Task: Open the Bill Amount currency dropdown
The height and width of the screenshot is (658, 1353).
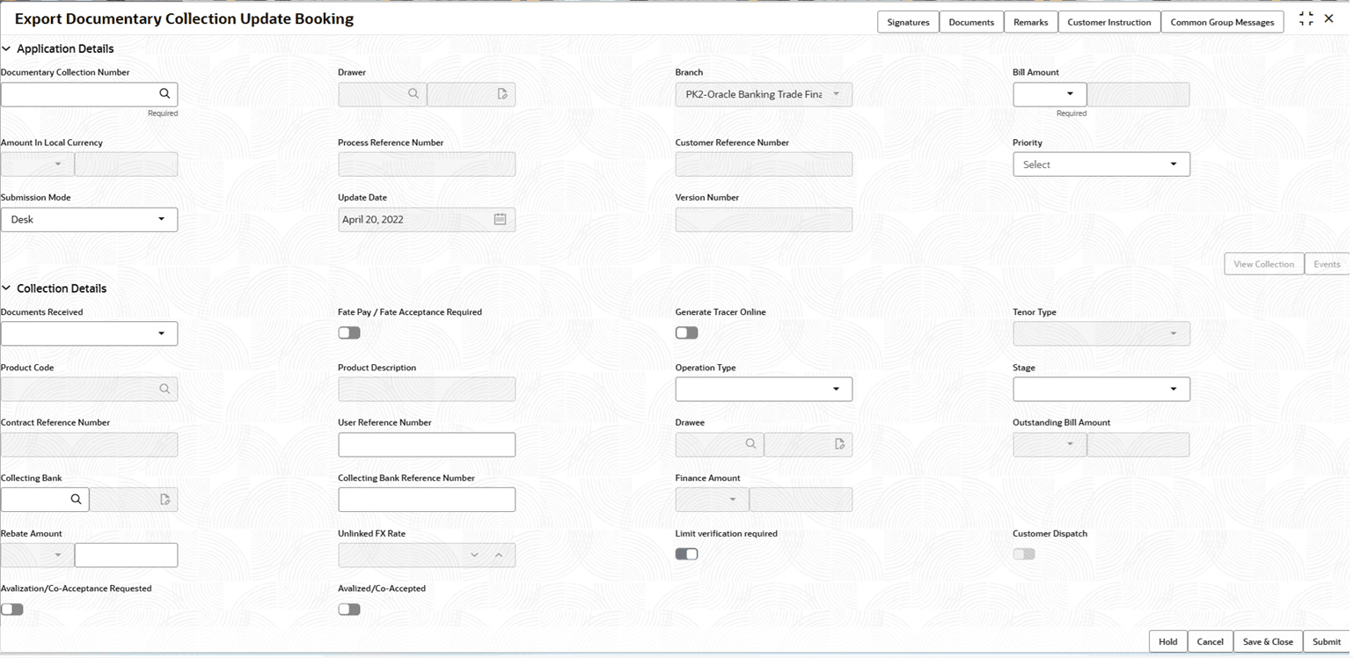Action: tap(1049, 94)
